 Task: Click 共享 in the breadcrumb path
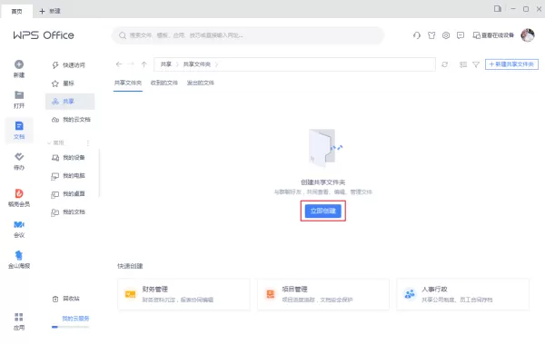click(166, 64)
